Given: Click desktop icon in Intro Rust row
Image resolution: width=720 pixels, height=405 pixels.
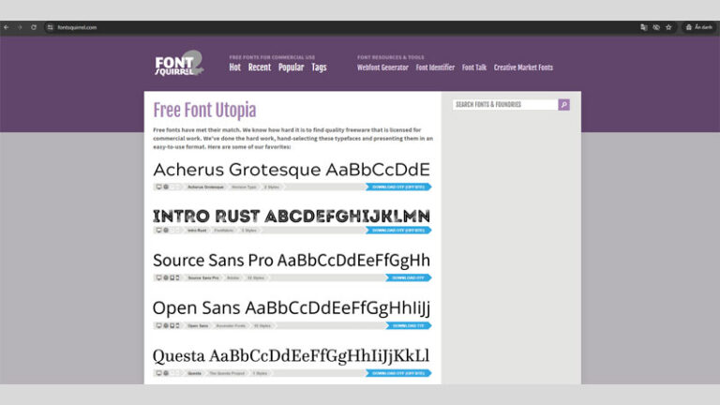Looking at the screenshot, I should coord(158,230).
